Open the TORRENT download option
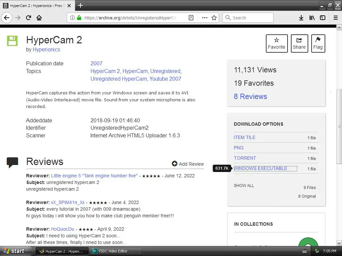Image resolution: width=342 pixels, height=256 pixels. pos(245,158)
